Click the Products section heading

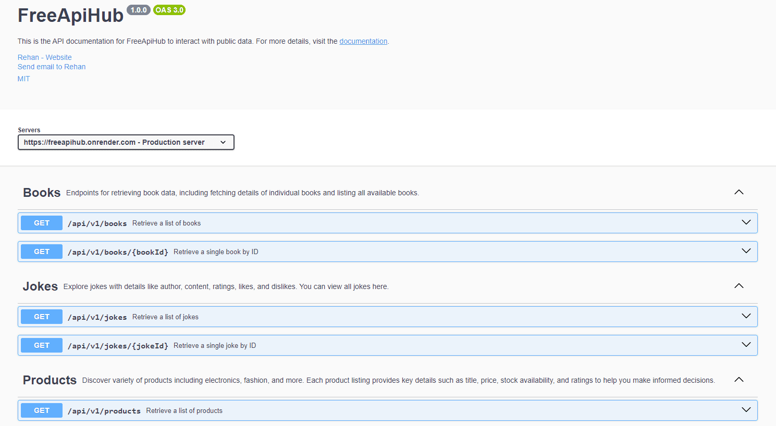(x=50, y=380)
